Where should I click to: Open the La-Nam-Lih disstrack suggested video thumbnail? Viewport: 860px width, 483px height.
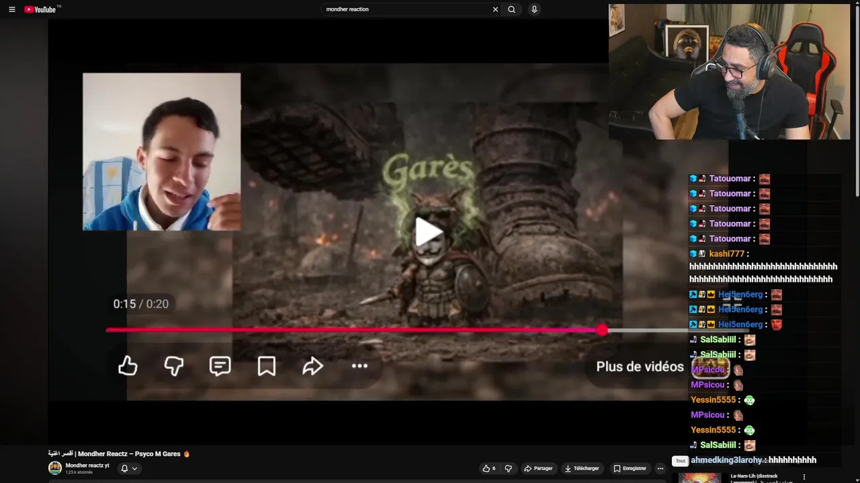pos(699,478)
